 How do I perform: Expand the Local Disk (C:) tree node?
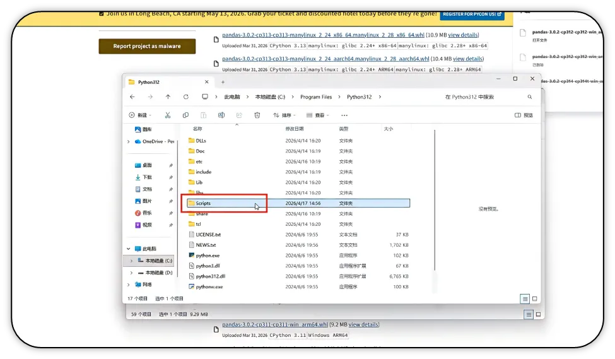coord(131,261)
